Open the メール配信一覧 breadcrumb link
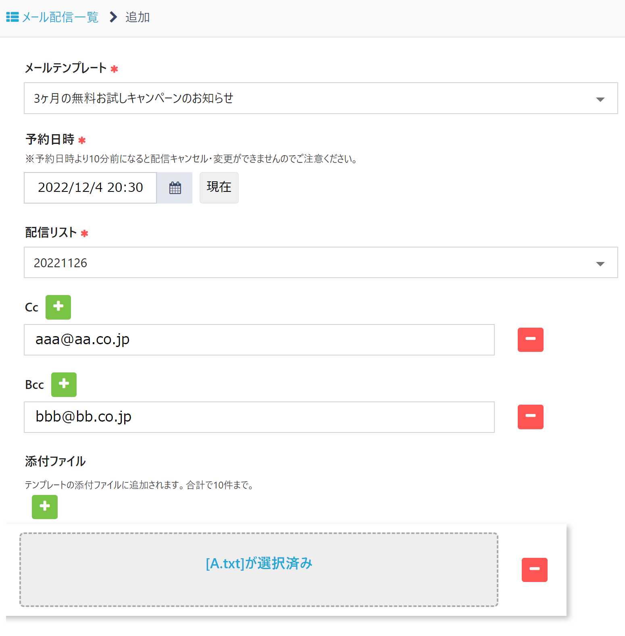Image resolution: width=625 pixels, height=636 pixels. tap(60, 17)
